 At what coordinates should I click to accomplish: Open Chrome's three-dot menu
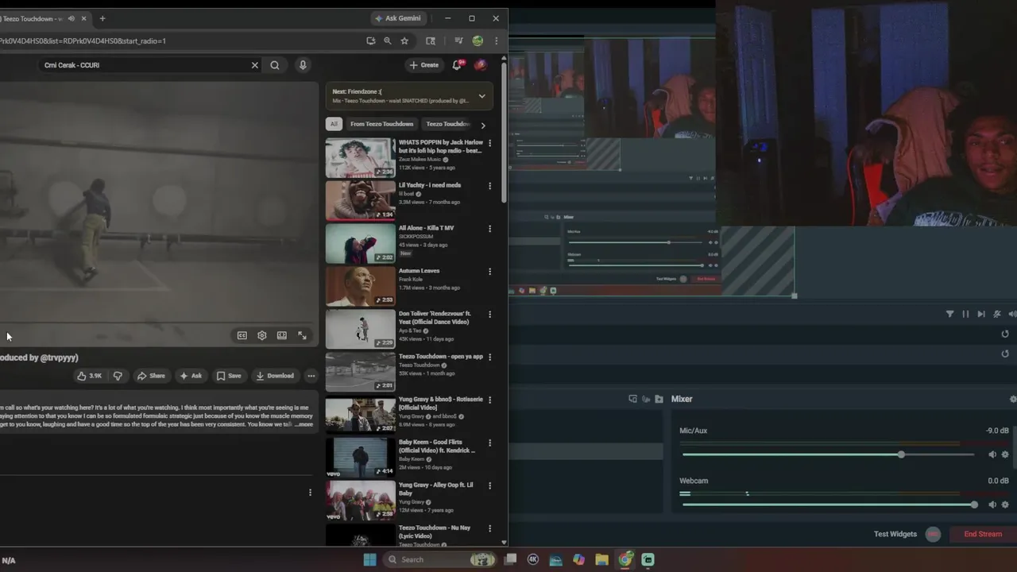point(497,41)
